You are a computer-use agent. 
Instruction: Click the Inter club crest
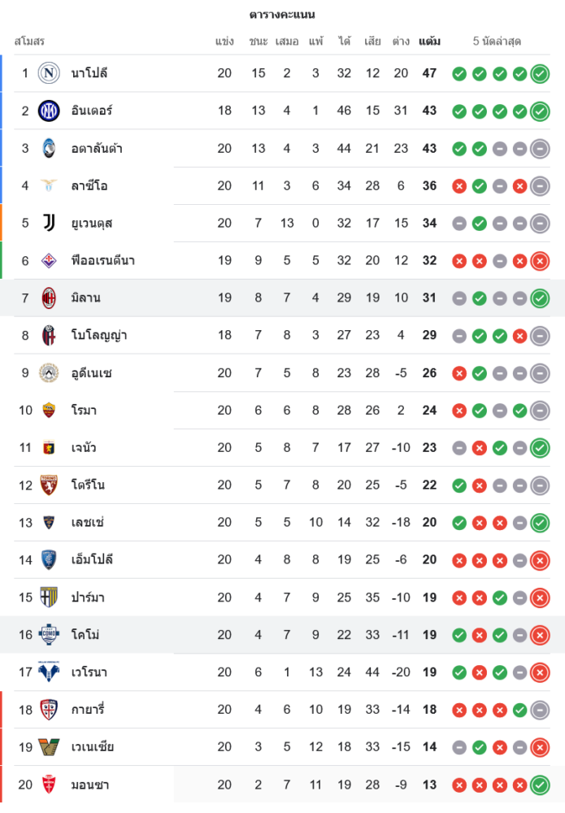(x=50, y=111)
